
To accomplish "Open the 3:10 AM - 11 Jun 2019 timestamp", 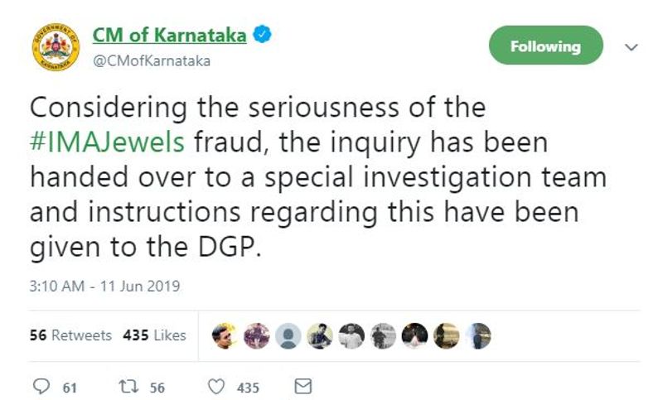I will [105, 286].
